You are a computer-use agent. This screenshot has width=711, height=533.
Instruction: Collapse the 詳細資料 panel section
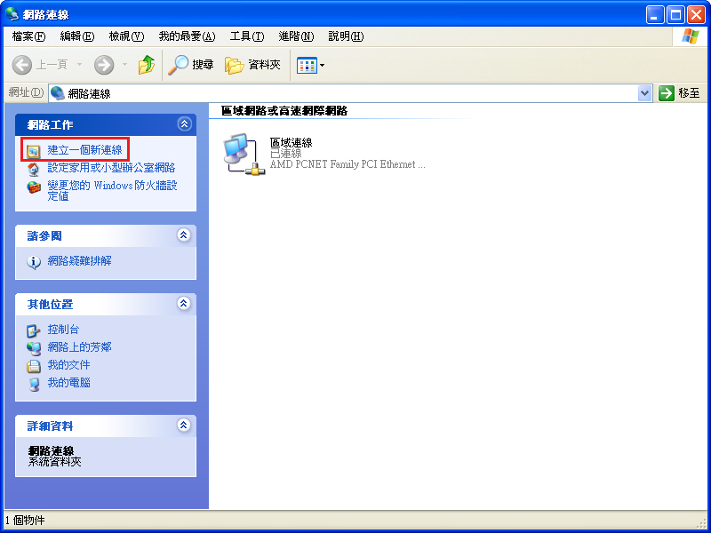[x=184, y=426]
